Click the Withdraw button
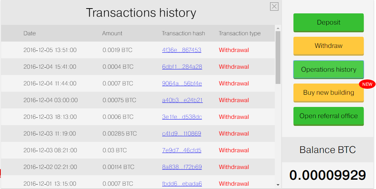The width and height of the screenshot is (376, 189). point(328,46)
